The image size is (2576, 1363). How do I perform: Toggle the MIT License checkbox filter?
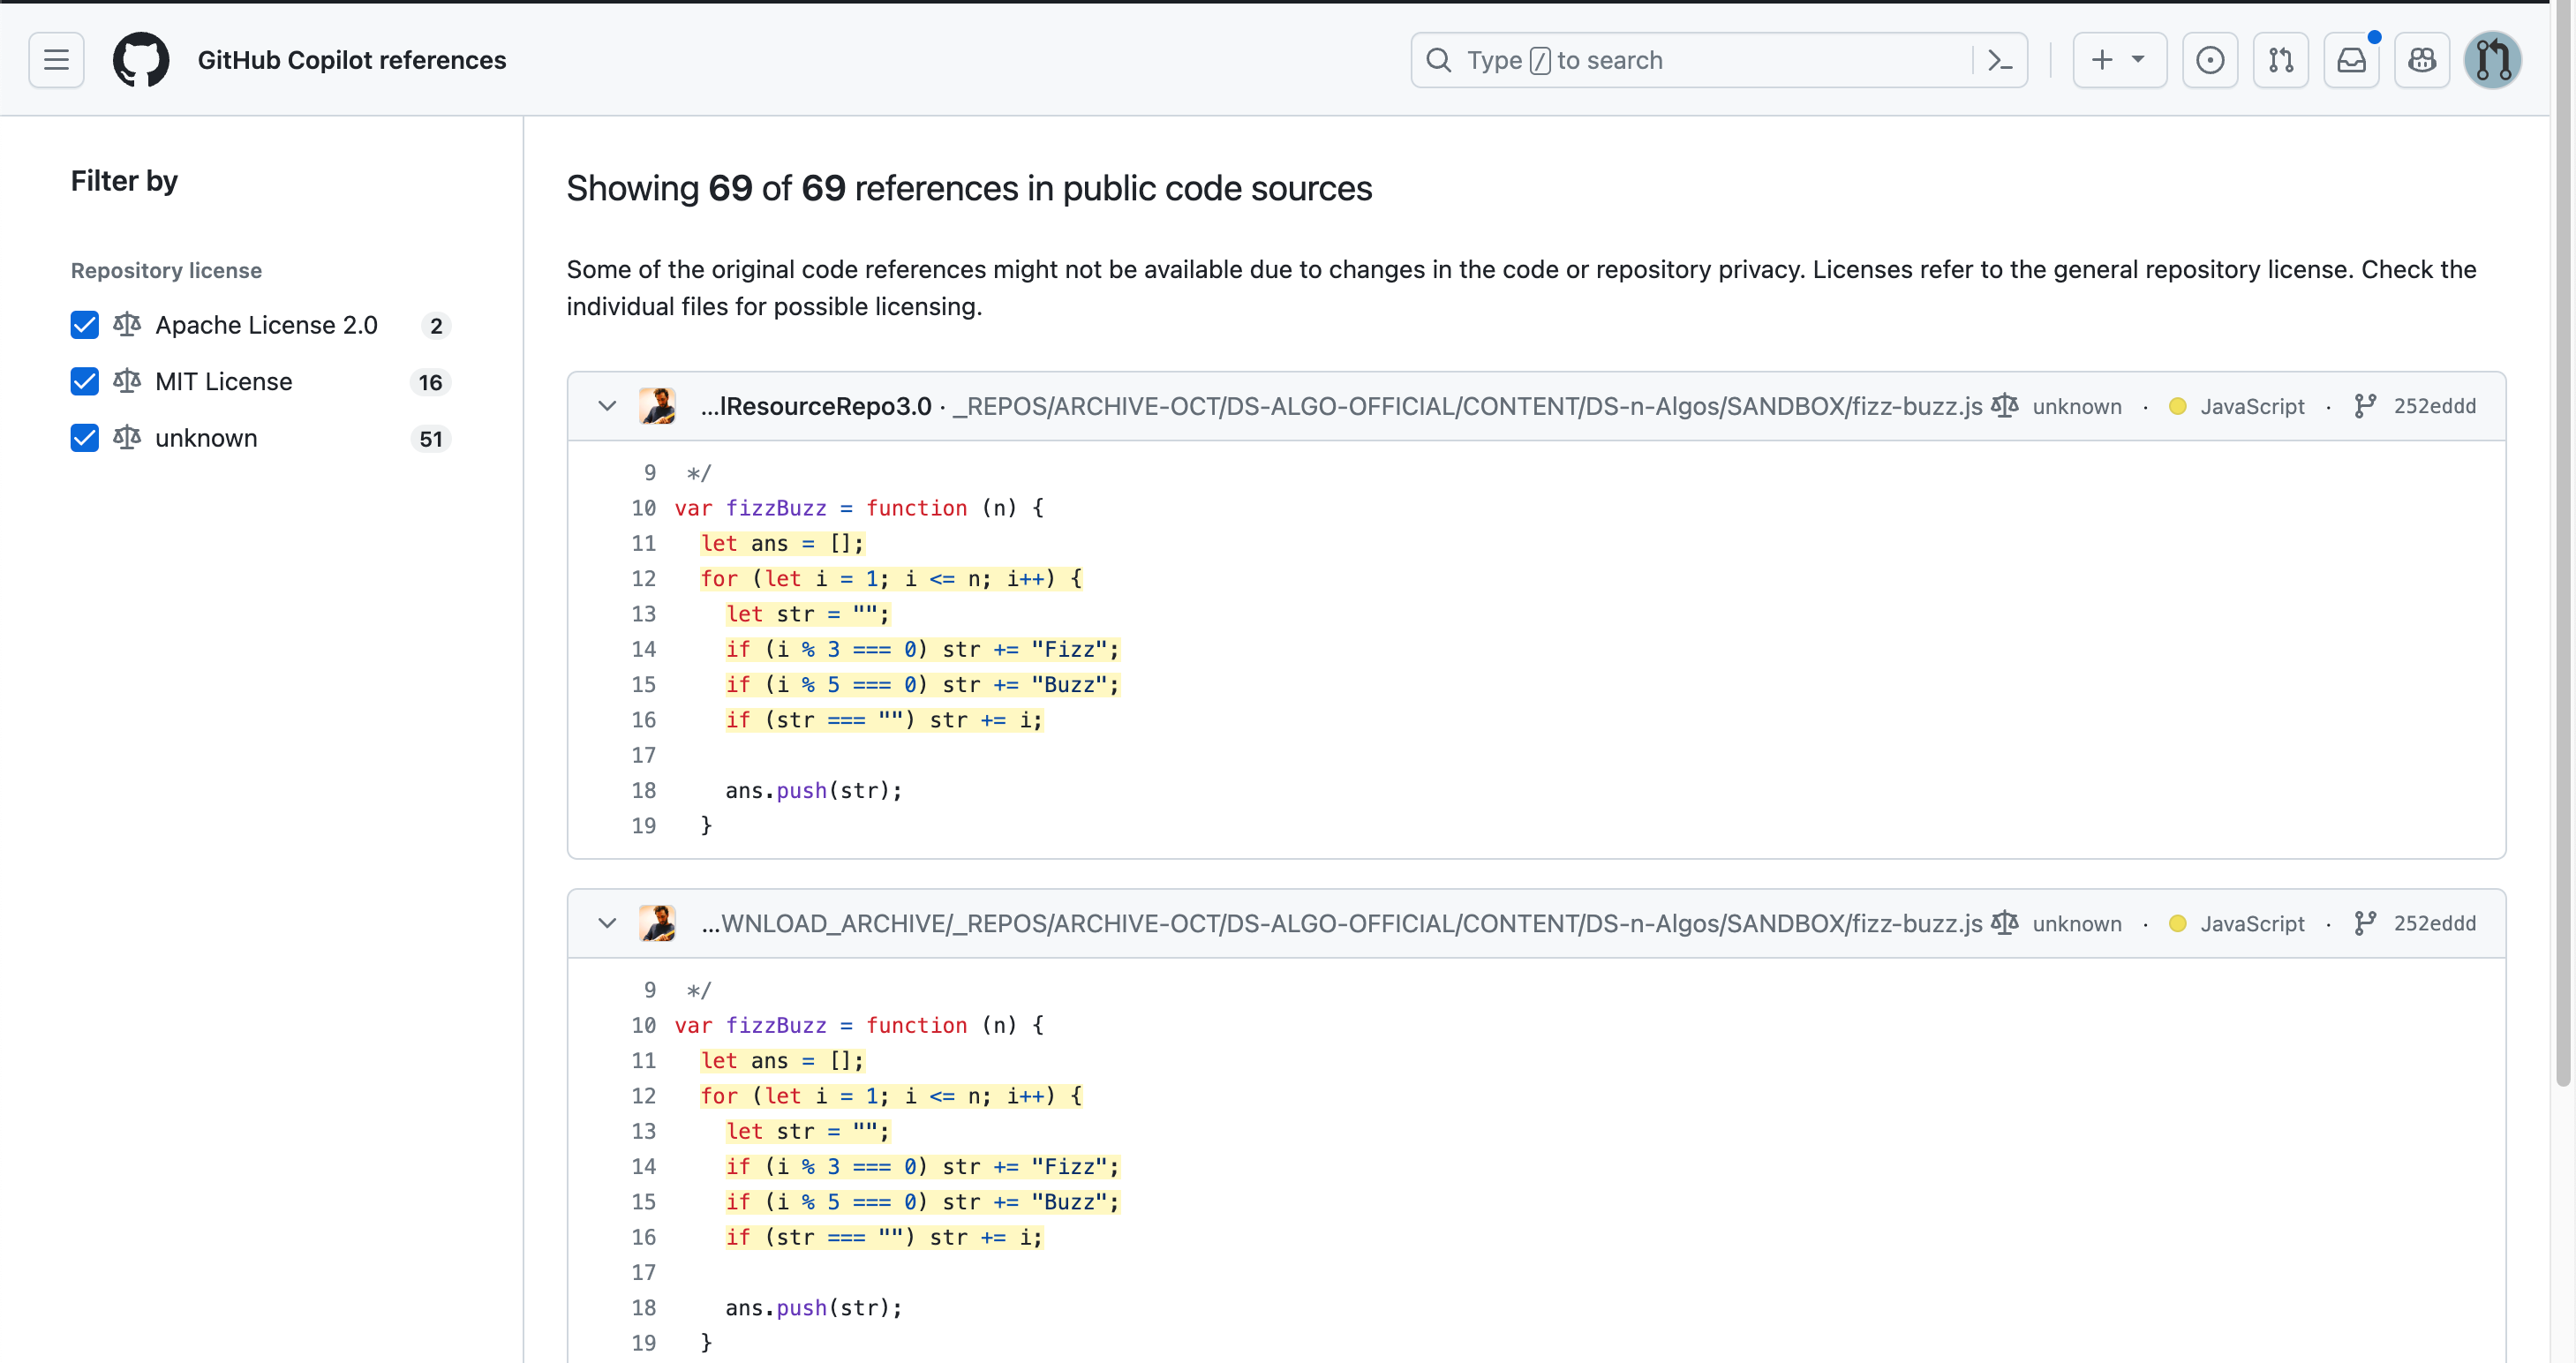point(85,380)
